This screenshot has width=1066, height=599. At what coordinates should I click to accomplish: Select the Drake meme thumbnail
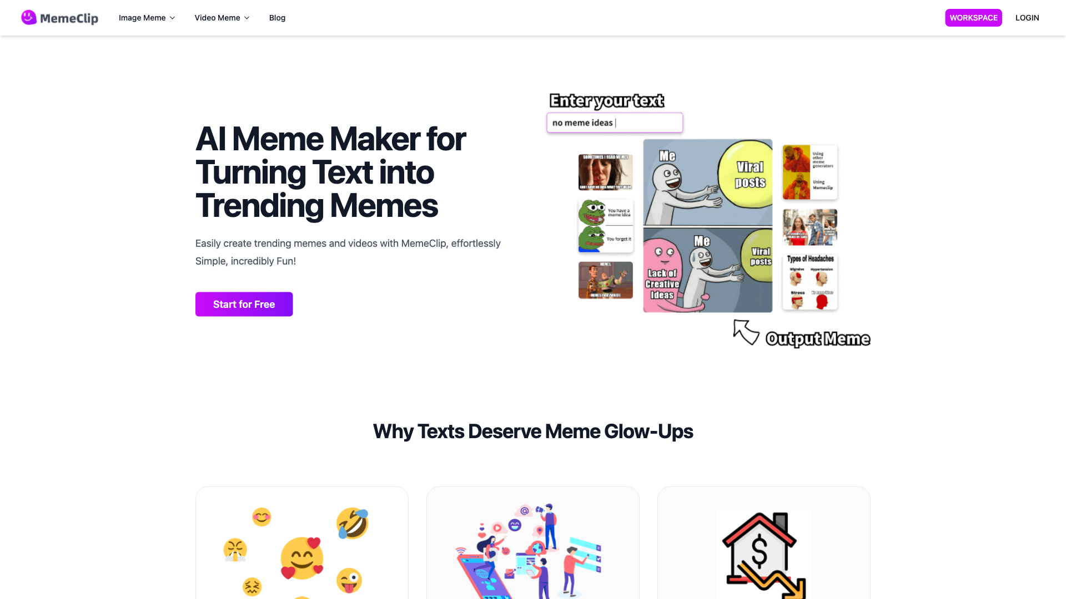coord(809,172)
